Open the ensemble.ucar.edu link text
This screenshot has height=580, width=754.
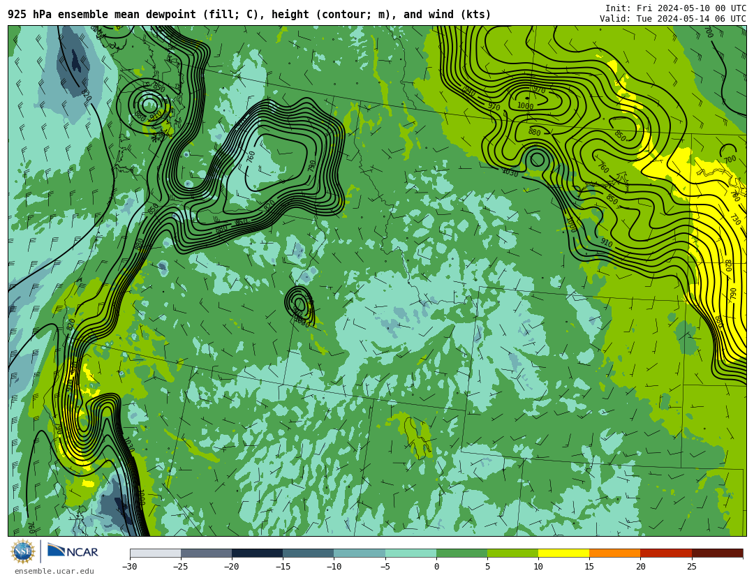pos(54,571)
